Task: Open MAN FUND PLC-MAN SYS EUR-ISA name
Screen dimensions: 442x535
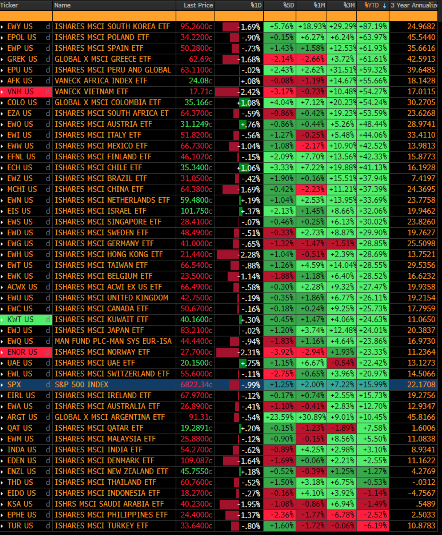Action: (x=113, y=341)
